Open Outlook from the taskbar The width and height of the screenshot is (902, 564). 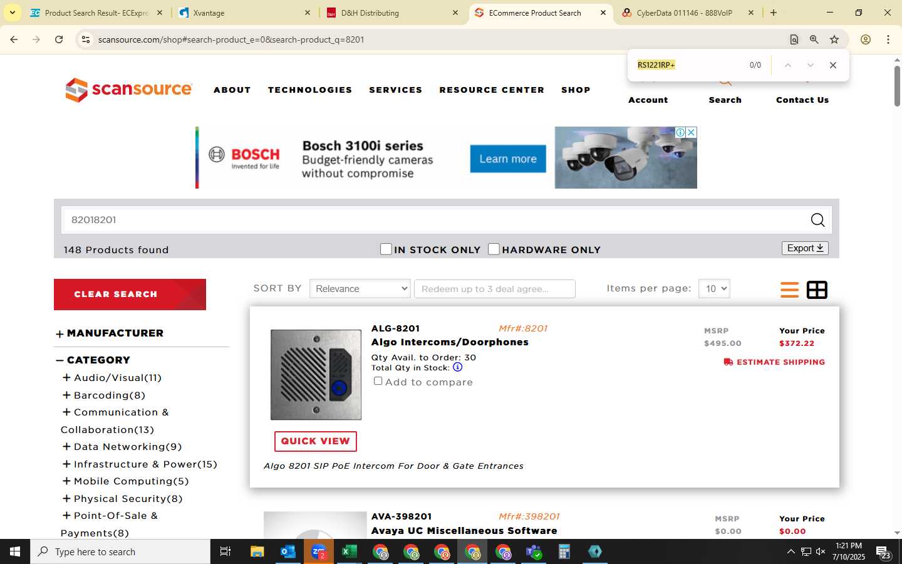[x=288, y=551]
